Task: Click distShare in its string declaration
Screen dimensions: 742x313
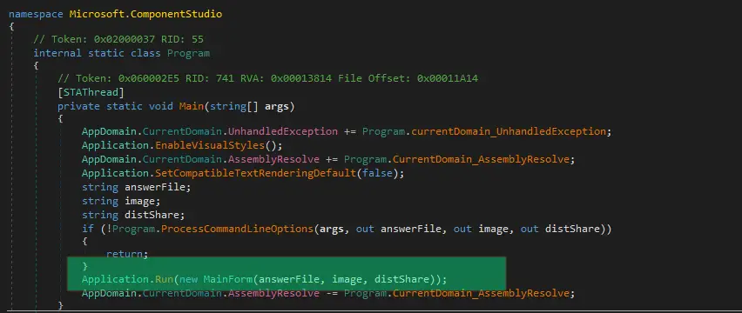Action: click(x=152, y=215)
